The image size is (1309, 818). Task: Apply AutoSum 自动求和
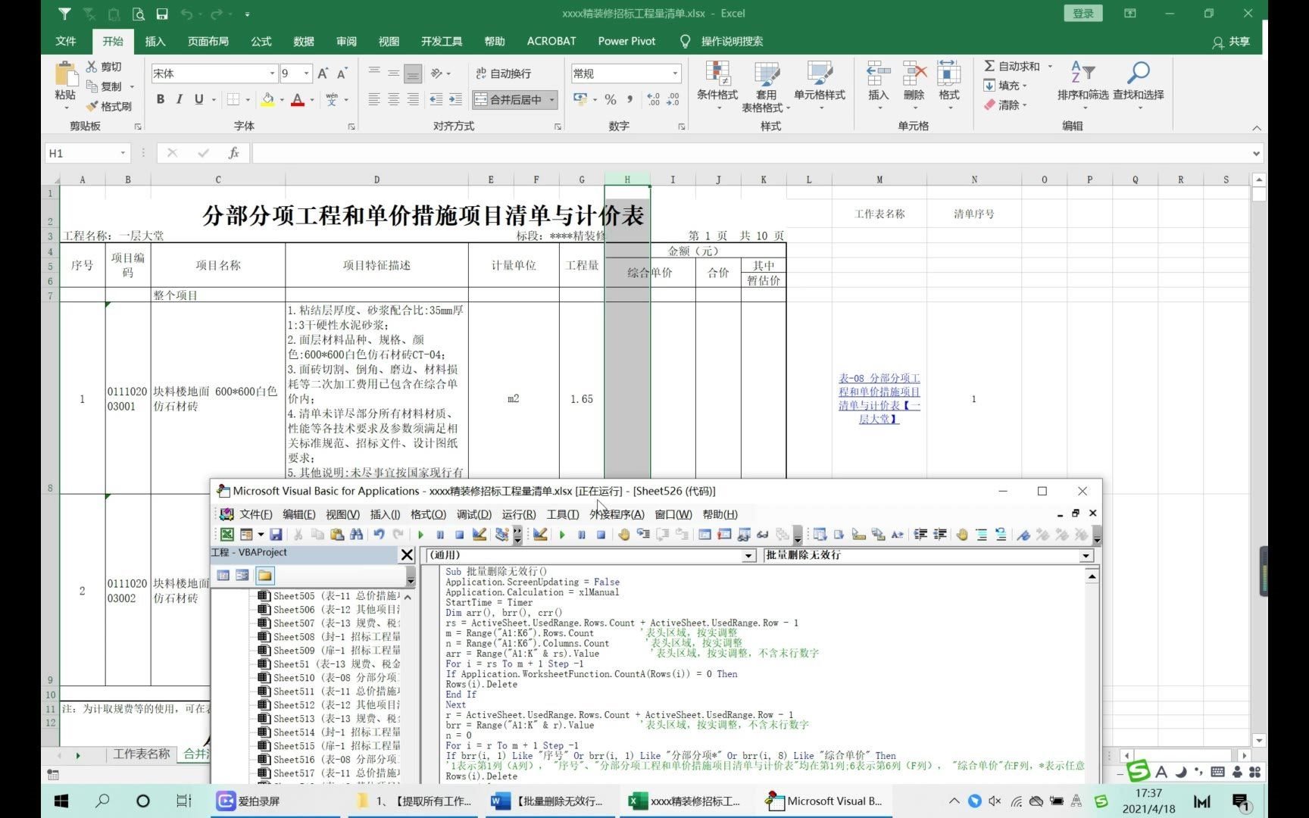tap(1014, 66)
